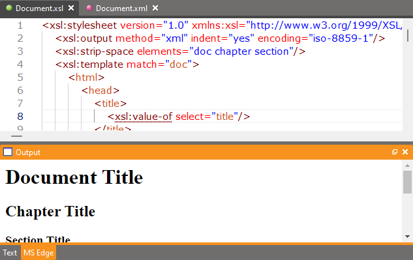Click the encoding="iso-8859-1" attribute
The image size is (413, 260).
click(315, 38)
